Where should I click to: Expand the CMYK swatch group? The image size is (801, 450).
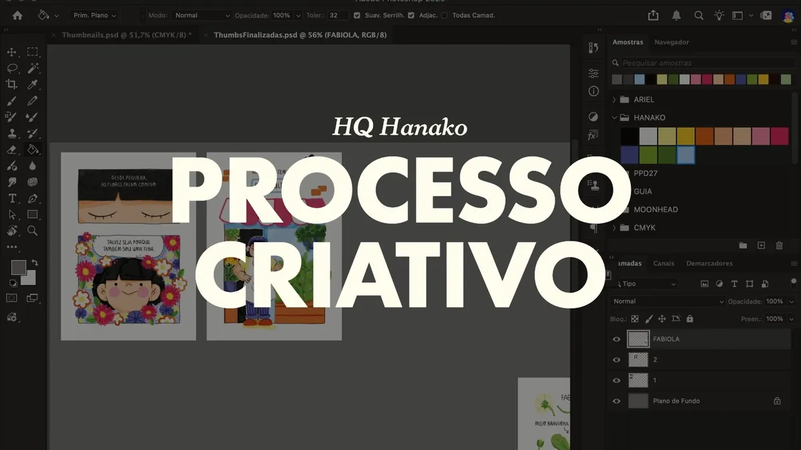[614, 227]
